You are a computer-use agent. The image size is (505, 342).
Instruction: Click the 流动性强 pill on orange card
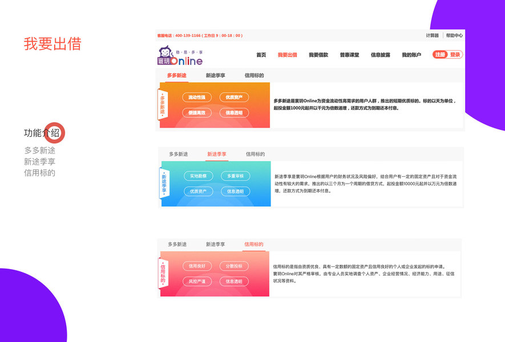[197, 97]
